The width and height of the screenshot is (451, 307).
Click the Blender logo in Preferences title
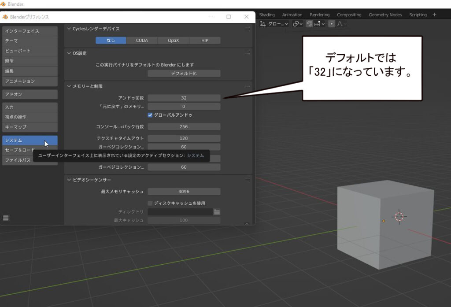5,17
